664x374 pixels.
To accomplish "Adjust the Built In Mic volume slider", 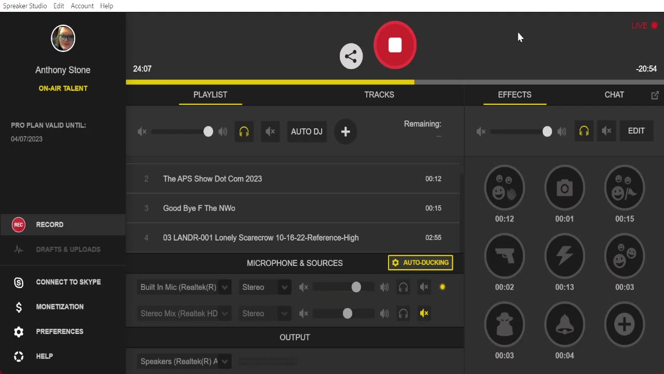I will (x=344, y=287).
